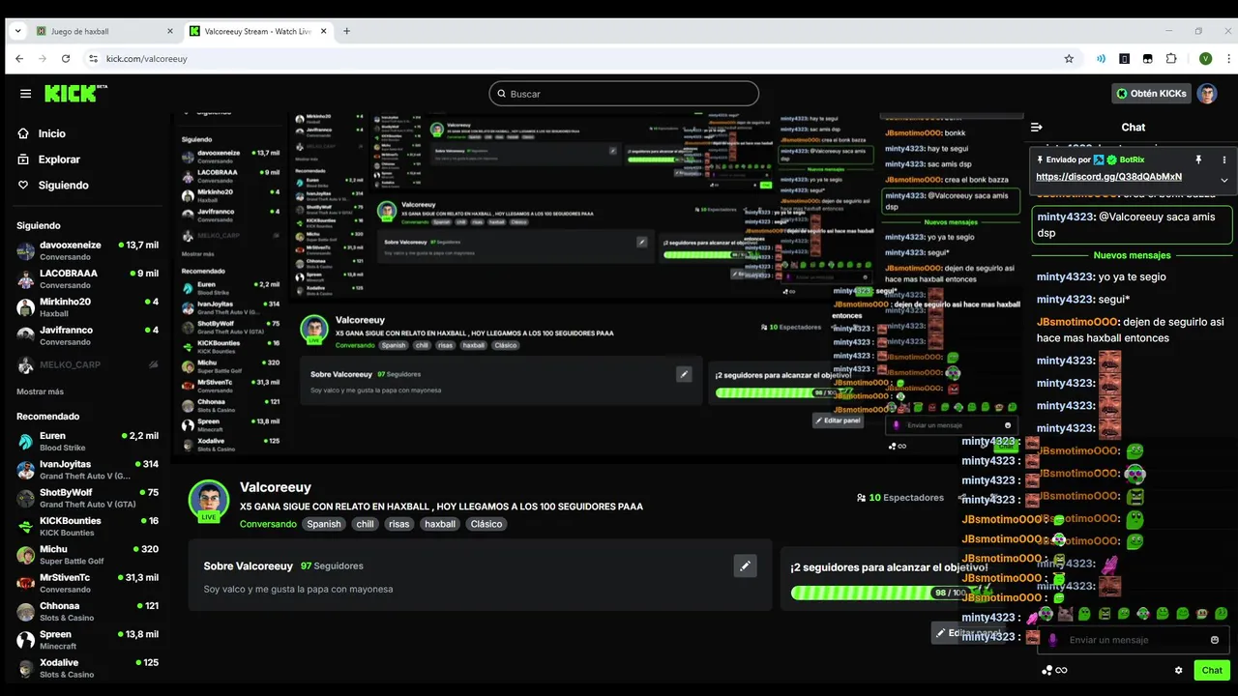1238x696 pixels.
Task: Expand Mostrar más under followed channels
Action: click(40, 391)
